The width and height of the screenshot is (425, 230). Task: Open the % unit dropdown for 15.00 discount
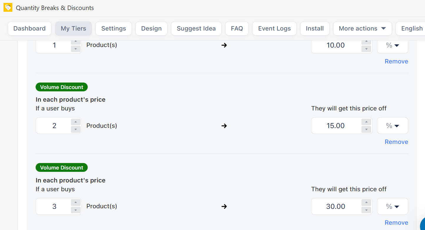point(392,126)
